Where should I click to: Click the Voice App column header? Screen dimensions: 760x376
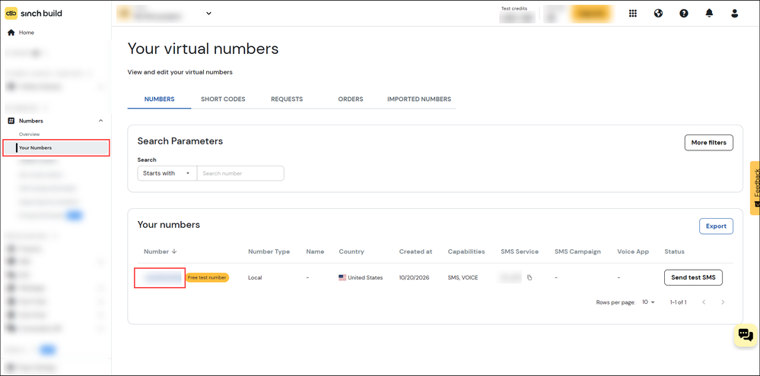(632, 251)
